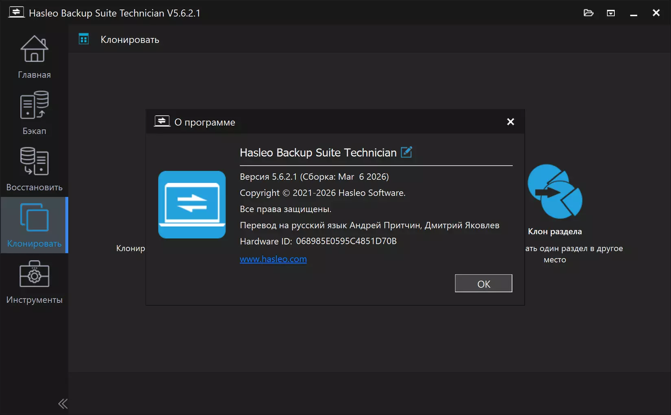The width and height of the screenshot is (671, 415).
Task: Click the blue Hasleo logo in dialog
Action: tap(192, 204)
